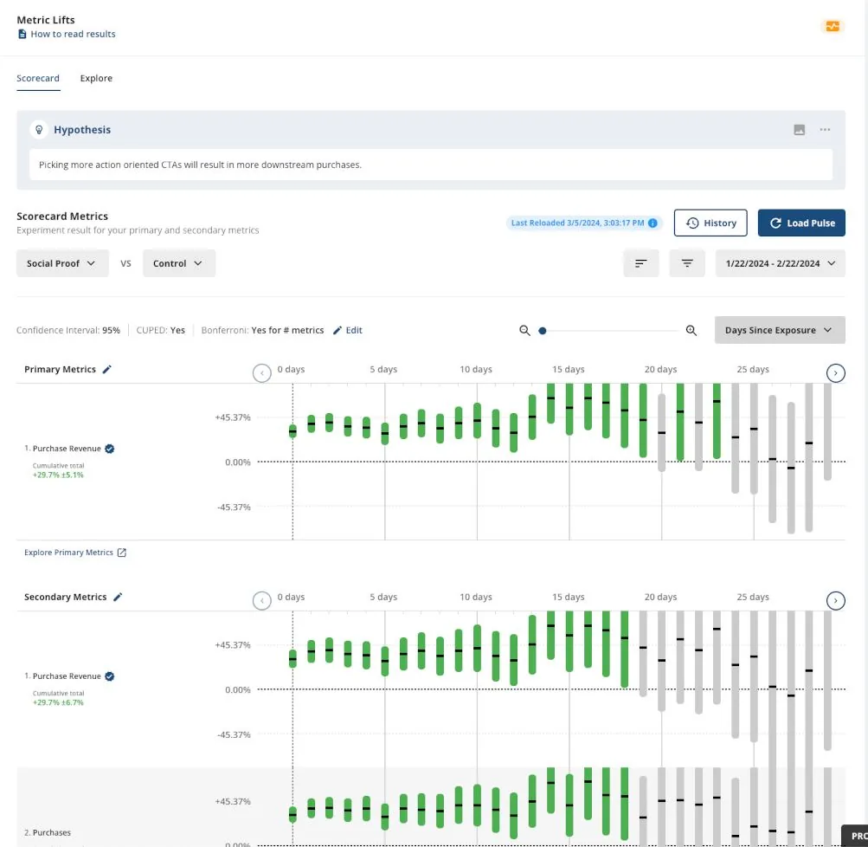
Task: Click the Load Pulse button
Action: pos(801,223)
